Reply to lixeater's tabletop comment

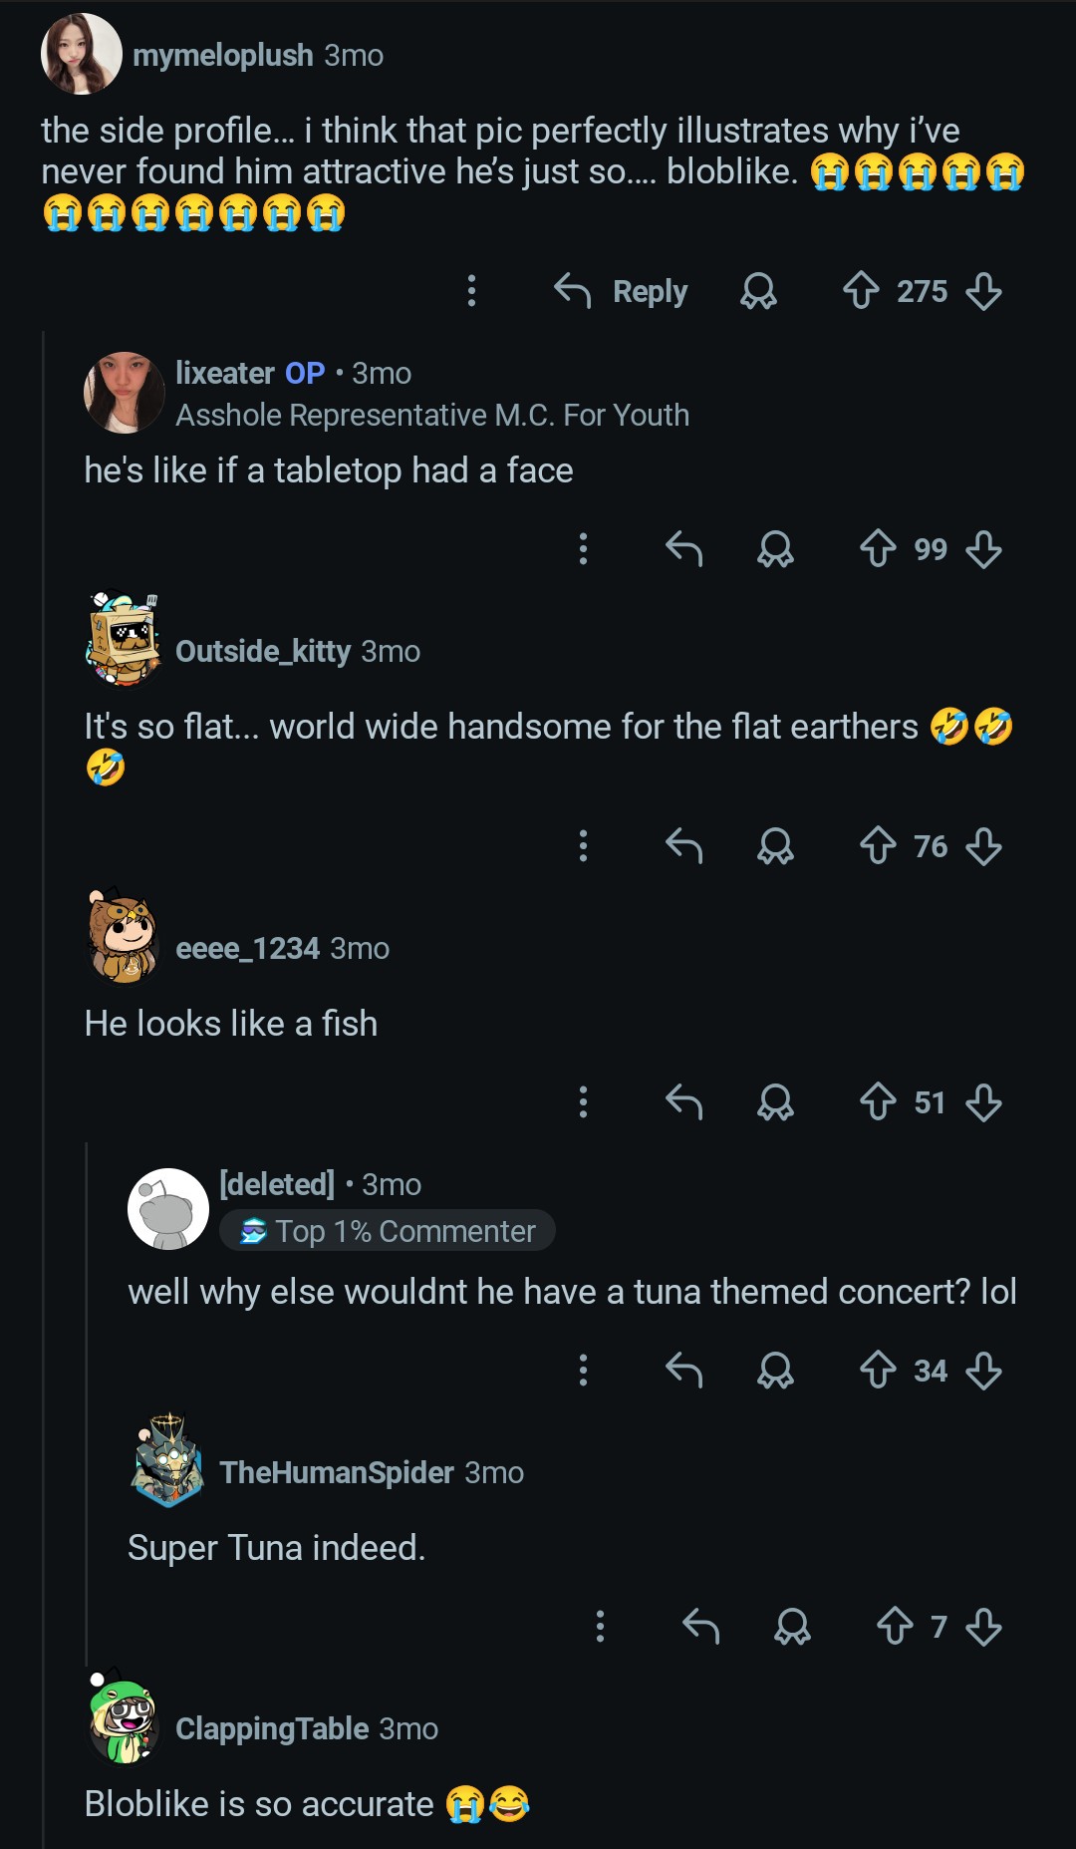(x=684, y=548)
